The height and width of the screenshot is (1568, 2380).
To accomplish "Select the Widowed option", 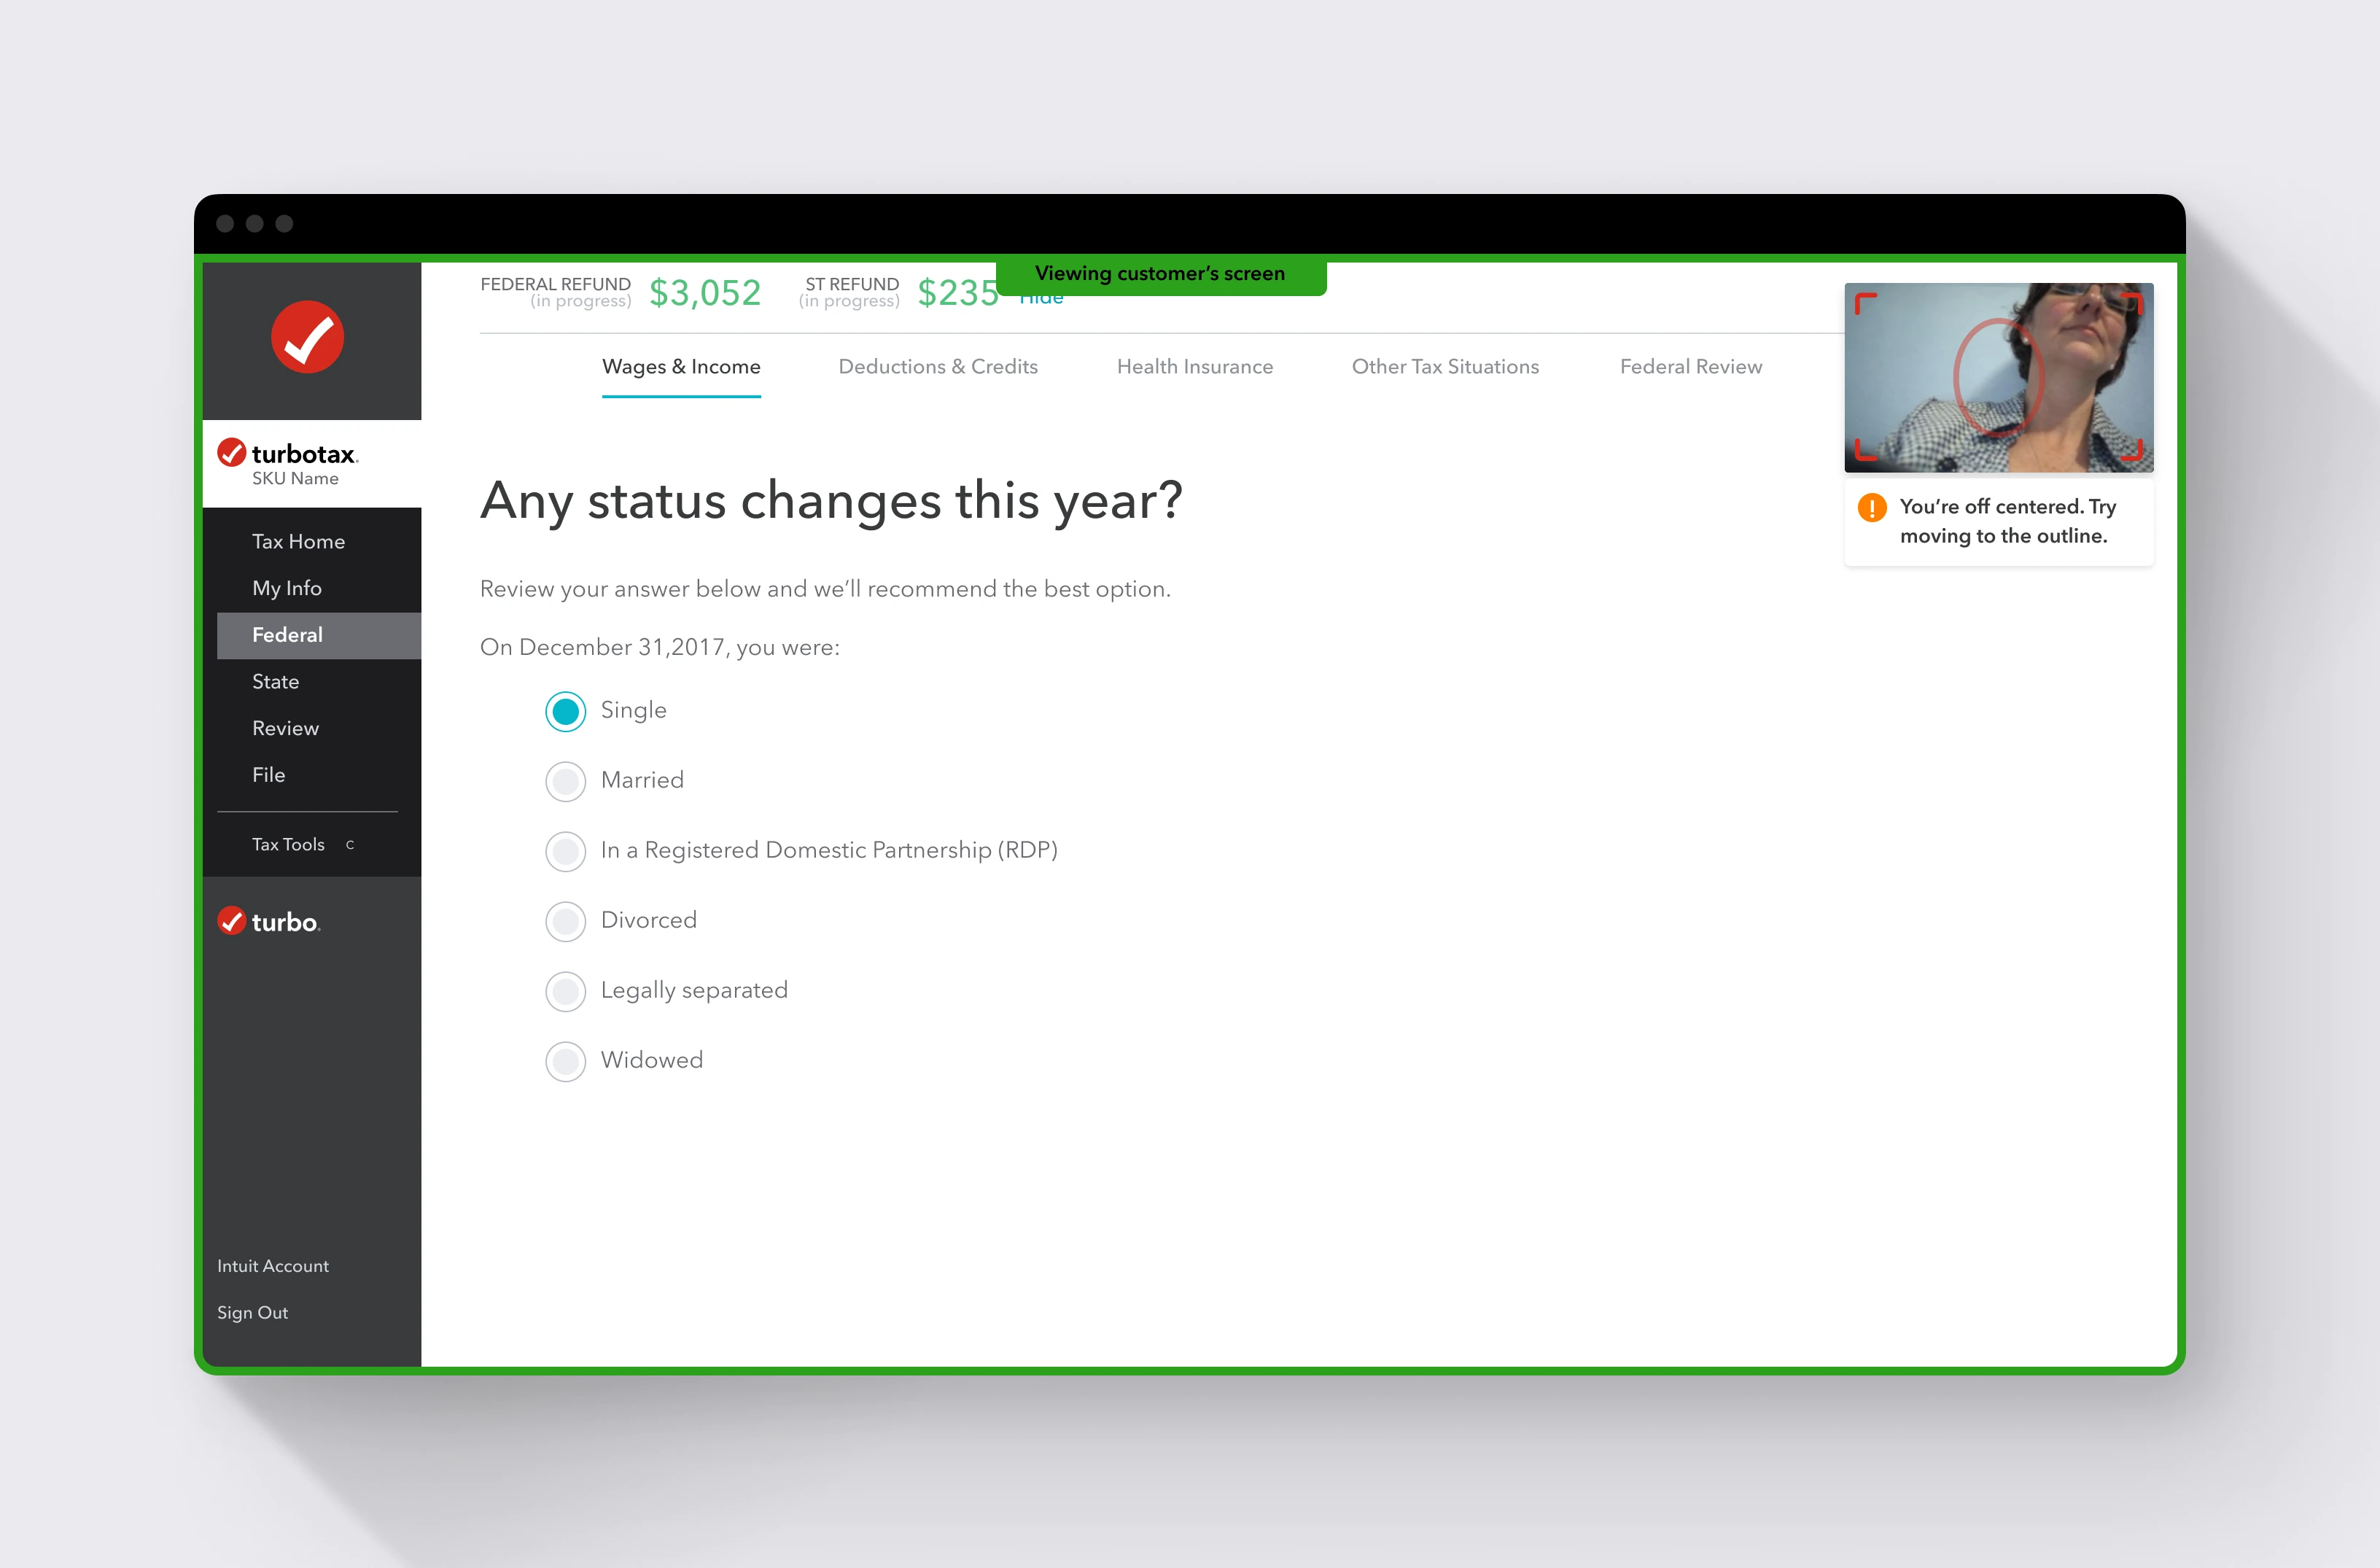I will [x=565, y=1061].
